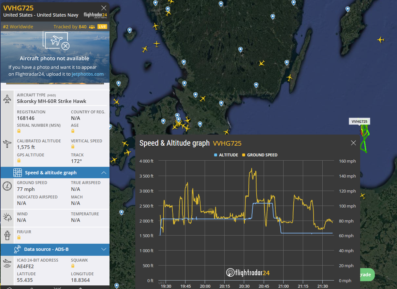Click the calibrated altitude value 1,575 ft
397x289 pixels.
point(26,147)
